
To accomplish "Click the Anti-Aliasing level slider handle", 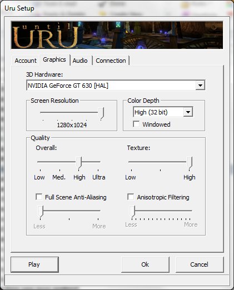I will [41, 211].
